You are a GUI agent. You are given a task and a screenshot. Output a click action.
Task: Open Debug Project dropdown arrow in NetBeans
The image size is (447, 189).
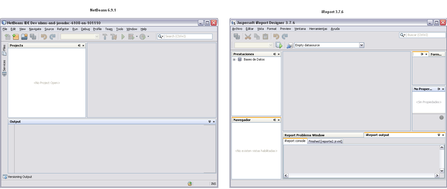[x=137, y=37]
